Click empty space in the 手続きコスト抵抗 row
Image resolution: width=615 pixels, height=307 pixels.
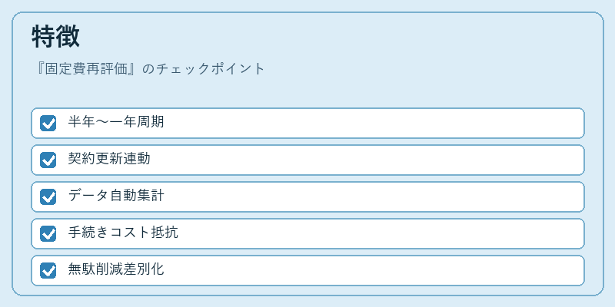[x=381, y=233]
